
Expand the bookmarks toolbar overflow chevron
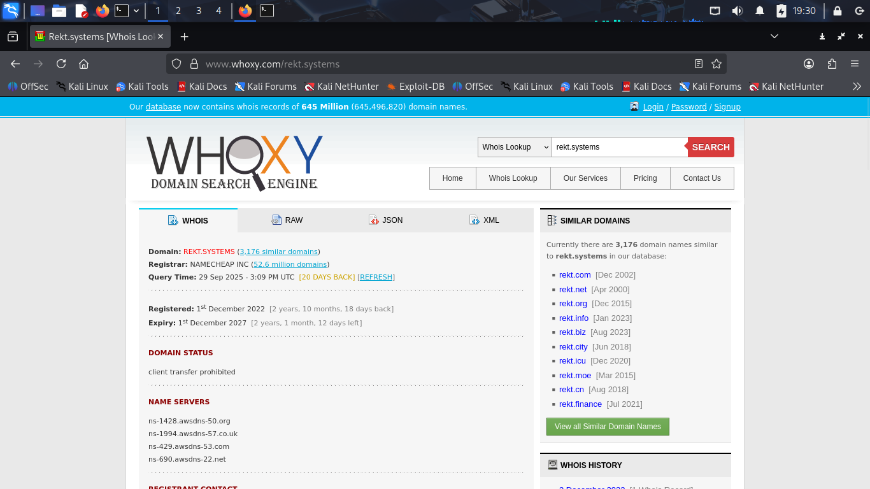857,87
